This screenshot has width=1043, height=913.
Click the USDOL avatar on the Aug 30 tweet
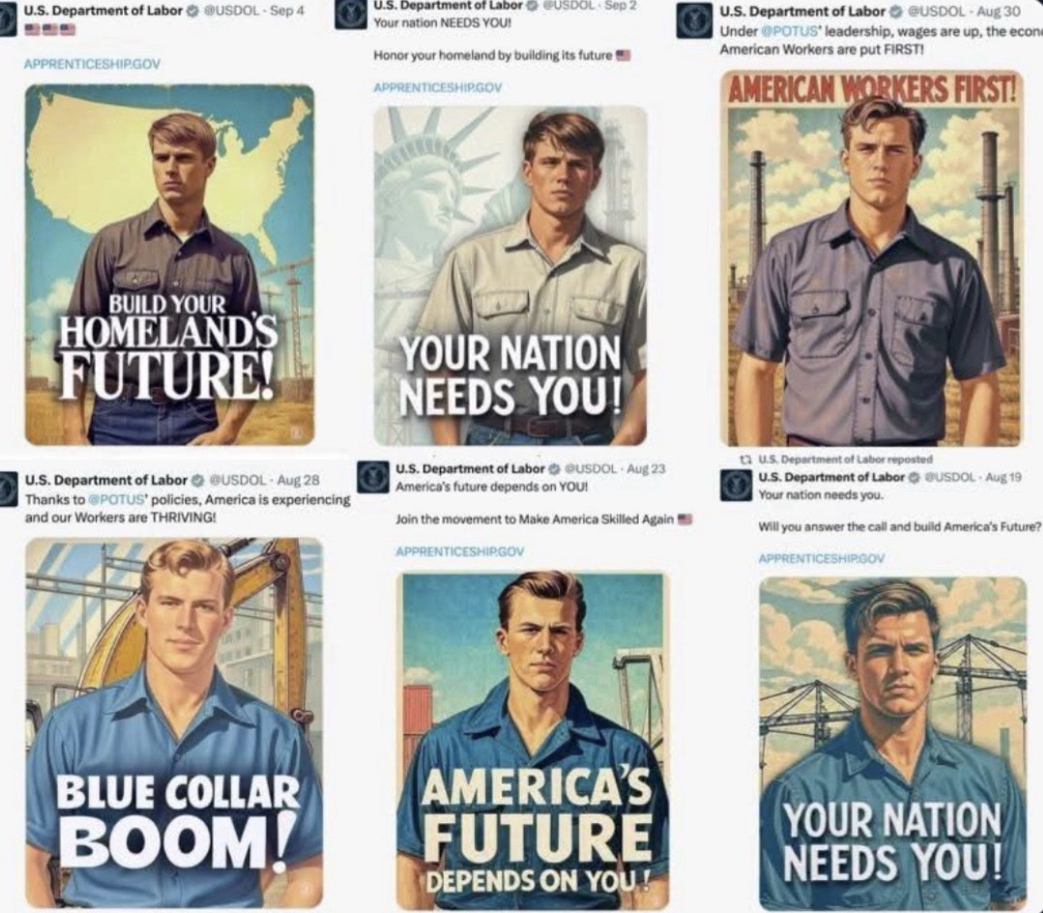(x=692, y=21)
